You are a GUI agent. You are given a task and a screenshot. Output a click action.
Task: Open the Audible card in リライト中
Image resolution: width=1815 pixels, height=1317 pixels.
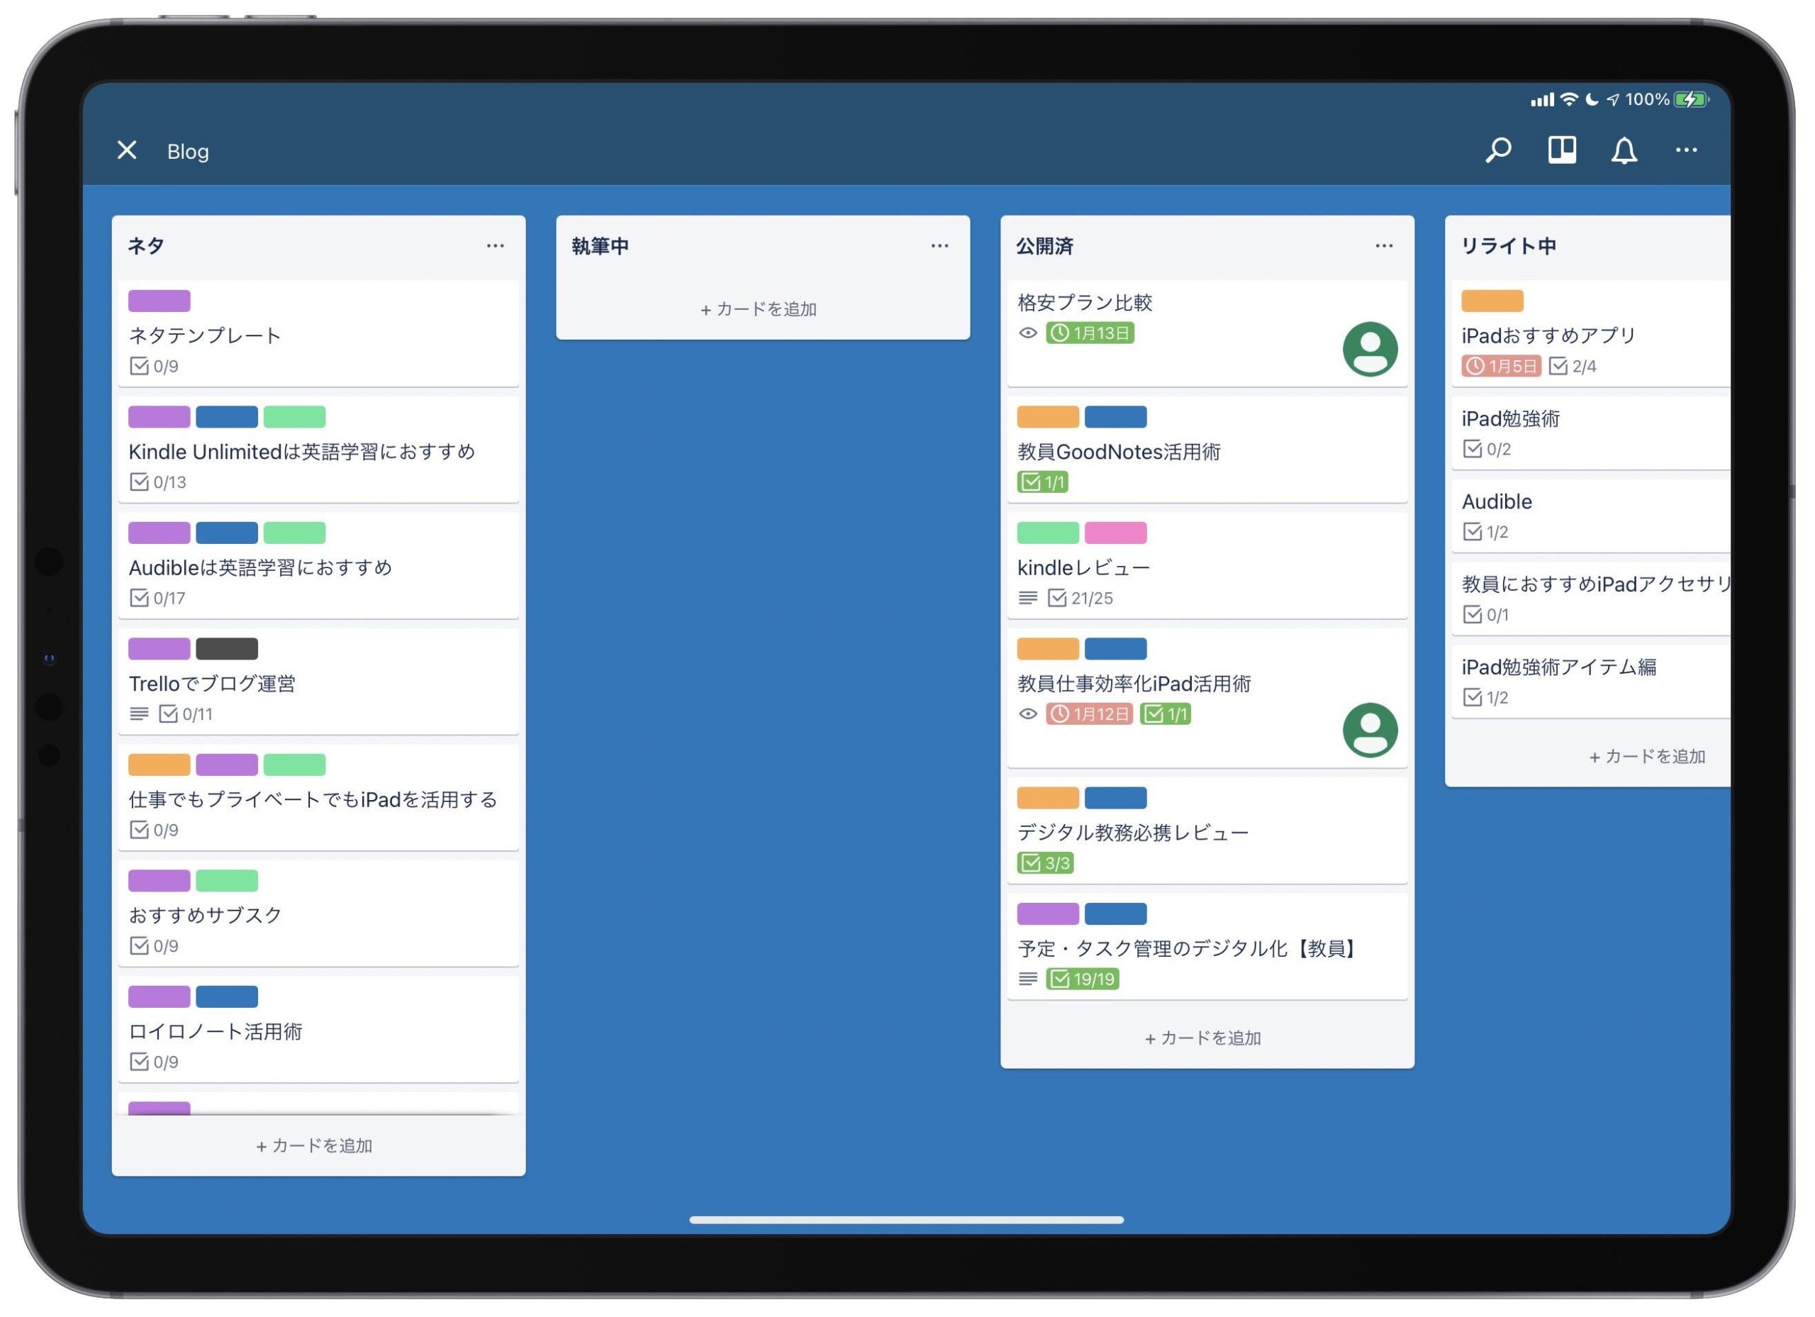click(x=1591, y=516)
